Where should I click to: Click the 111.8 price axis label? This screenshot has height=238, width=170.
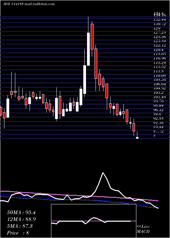(x=158, y=71)
